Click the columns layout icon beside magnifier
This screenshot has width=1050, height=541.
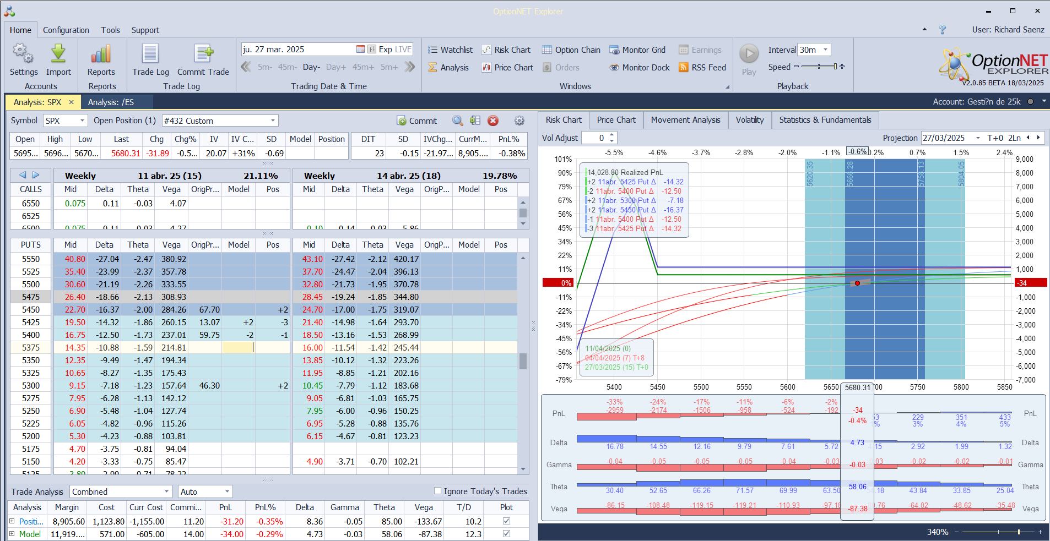(x=475, y=121)
